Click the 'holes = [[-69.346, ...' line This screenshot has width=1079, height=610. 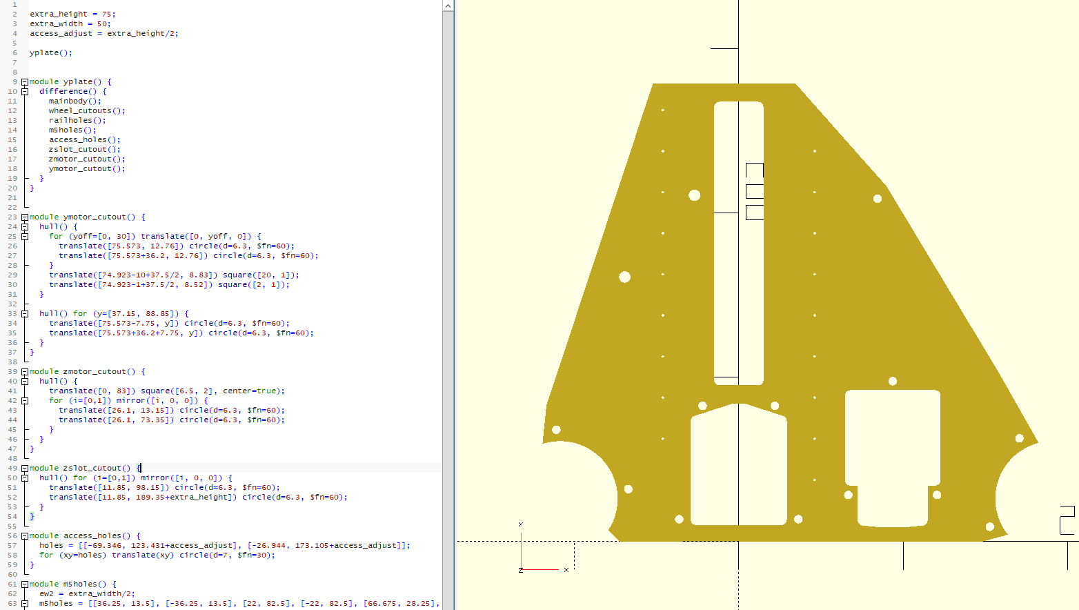pyautogui.click(x=224, y=545)
